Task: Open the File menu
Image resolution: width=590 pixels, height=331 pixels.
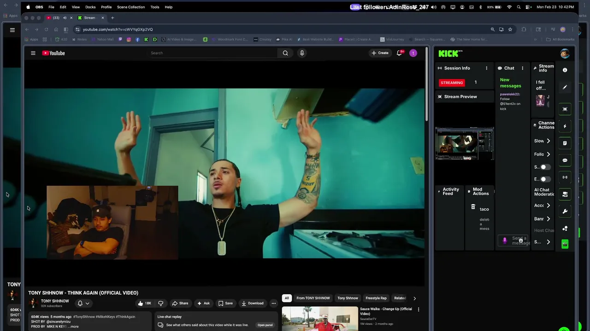Action: 51,7
